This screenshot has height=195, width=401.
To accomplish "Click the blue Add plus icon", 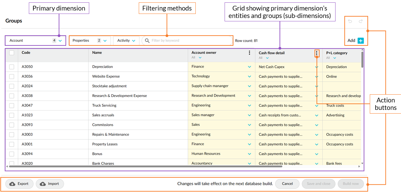I will pos(361,41).
